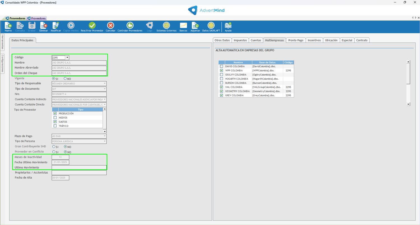Viewport: 420px width, 225px height.
Task: Click the Nombre column header
Action: point(238,63)
